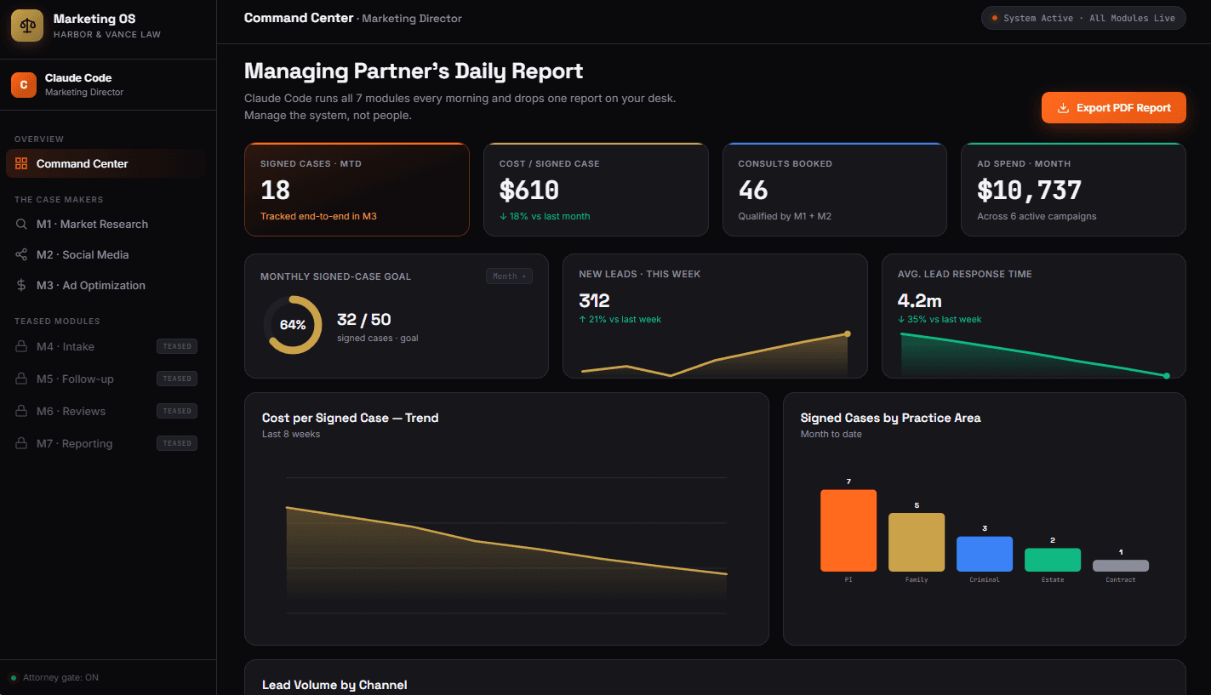Click the HARBOR & VANCE LAW subtitle
1211x695 pixels.
point(107,35)
